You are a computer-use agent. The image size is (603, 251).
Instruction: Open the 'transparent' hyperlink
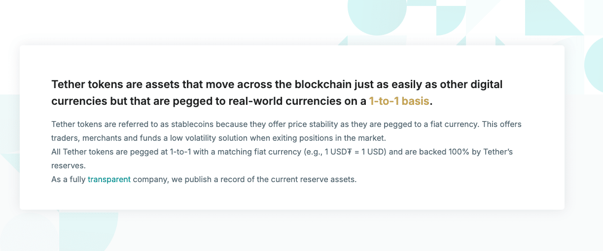[109, 179]
